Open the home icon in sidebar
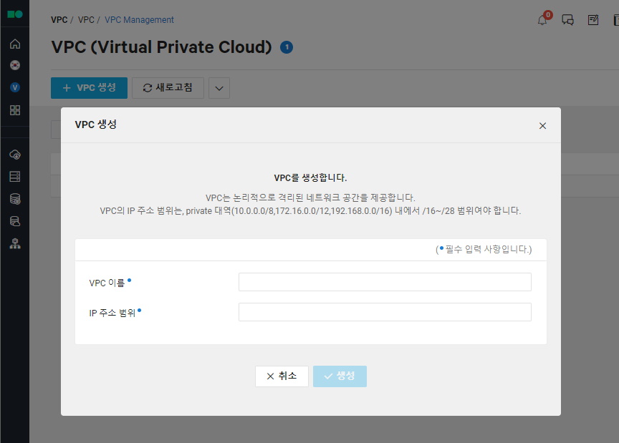This screenshot has width=619, height=443. [15, 44]
